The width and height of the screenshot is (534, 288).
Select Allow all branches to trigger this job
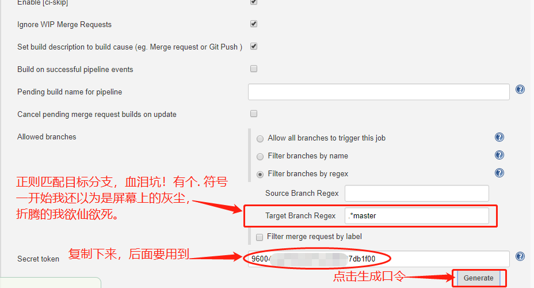point(260,139)
